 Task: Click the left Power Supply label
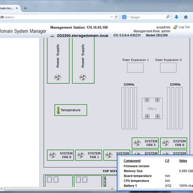[x=58, y=56]
